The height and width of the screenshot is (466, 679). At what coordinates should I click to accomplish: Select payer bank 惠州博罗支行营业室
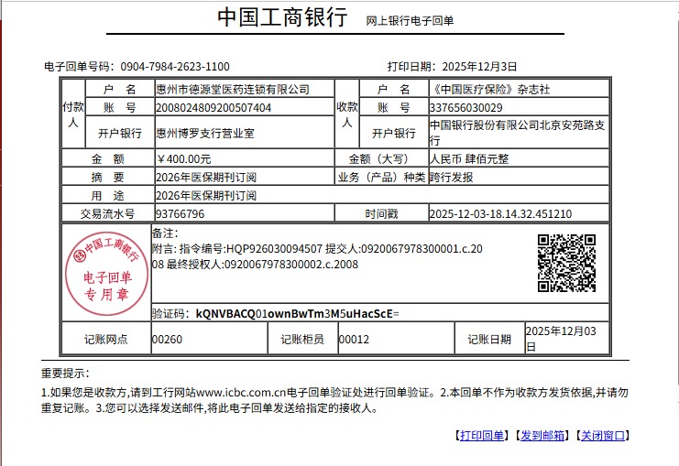(205, 134)
